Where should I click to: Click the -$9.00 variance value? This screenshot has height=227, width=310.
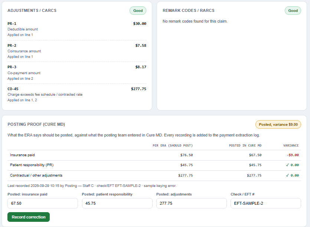click(293, 155)
